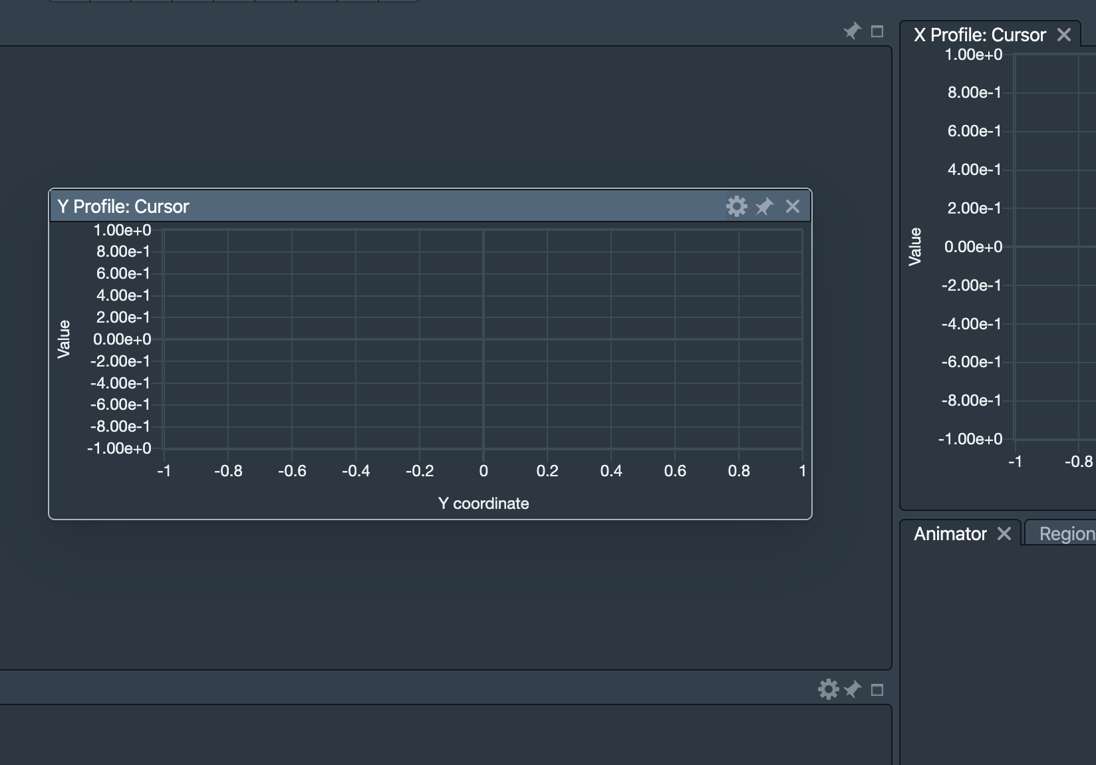Select the Animator tab

click(x=948, y=534)
